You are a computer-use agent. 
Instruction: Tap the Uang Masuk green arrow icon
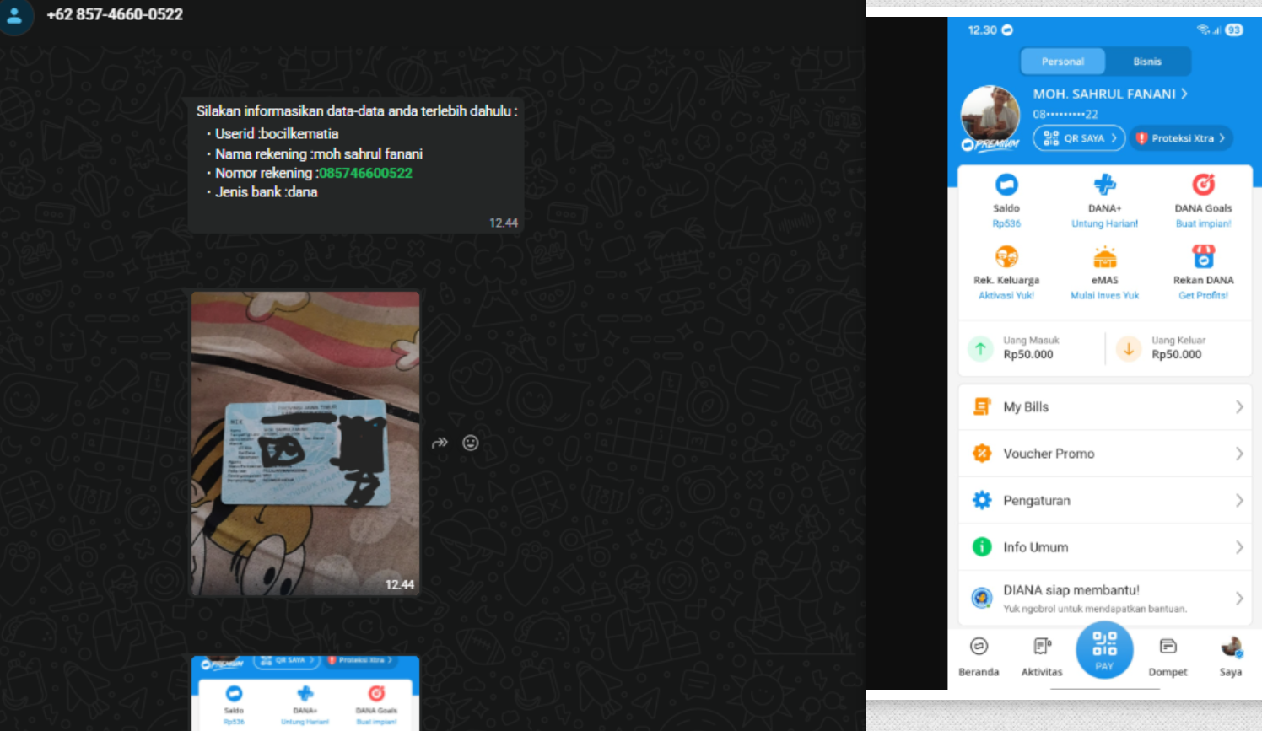pos(980,348)
